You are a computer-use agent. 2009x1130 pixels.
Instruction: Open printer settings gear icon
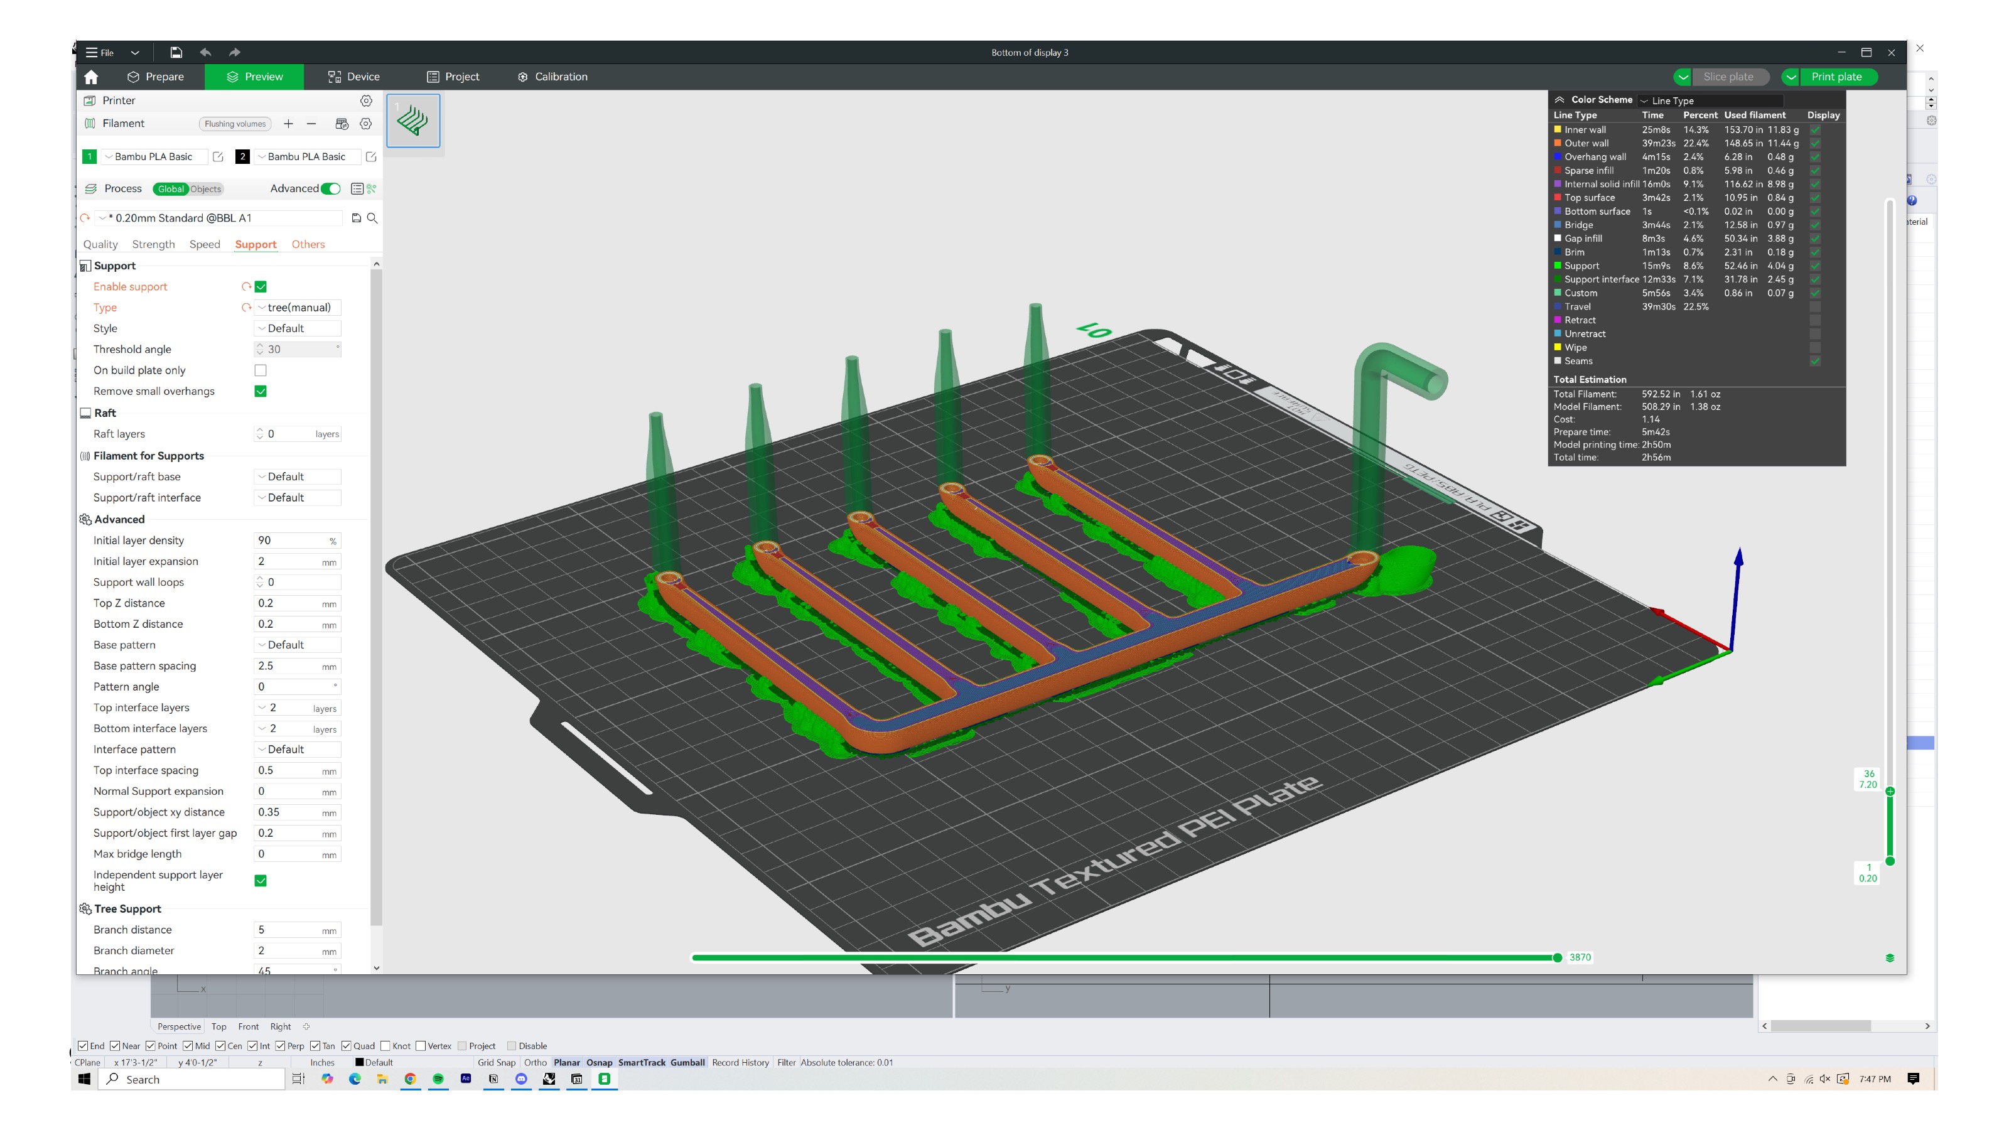pyautogui.click(x=366, y=100)
